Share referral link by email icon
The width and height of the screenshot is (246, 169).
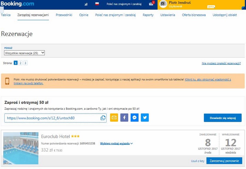click(x=114, y=118)
